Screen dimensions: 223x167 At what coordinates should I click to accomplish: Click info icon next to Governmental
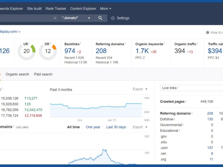tap(183, 125)
